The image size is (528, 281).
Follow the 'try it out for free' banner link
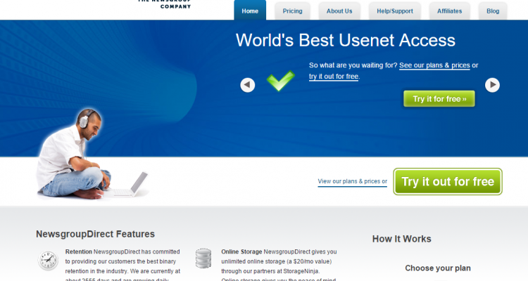coord(334,77)
